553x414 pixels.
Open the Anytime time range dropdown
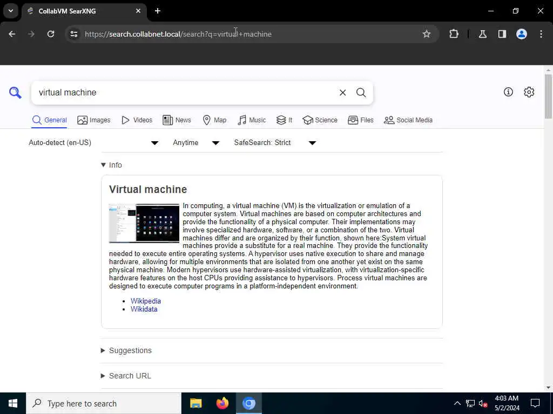click(196, 142)
